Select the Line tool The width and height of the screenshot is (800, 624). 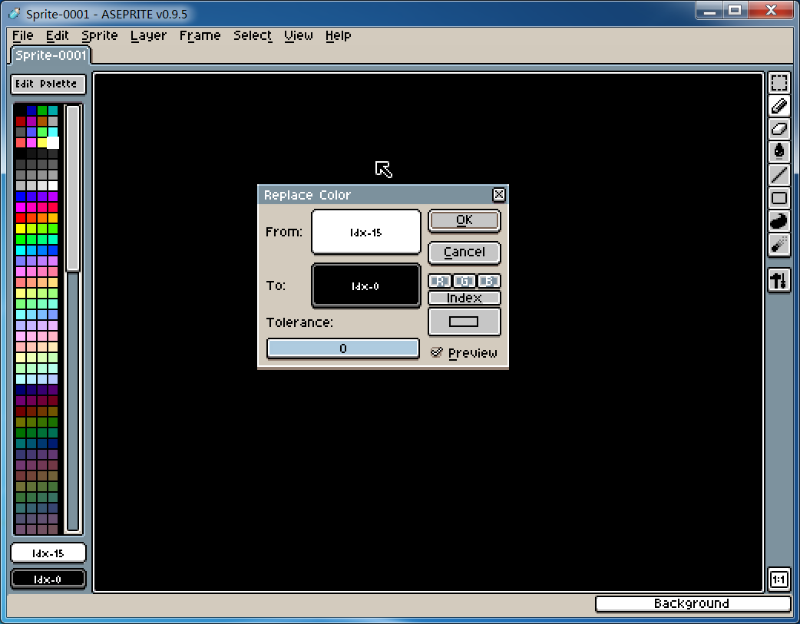779,175
